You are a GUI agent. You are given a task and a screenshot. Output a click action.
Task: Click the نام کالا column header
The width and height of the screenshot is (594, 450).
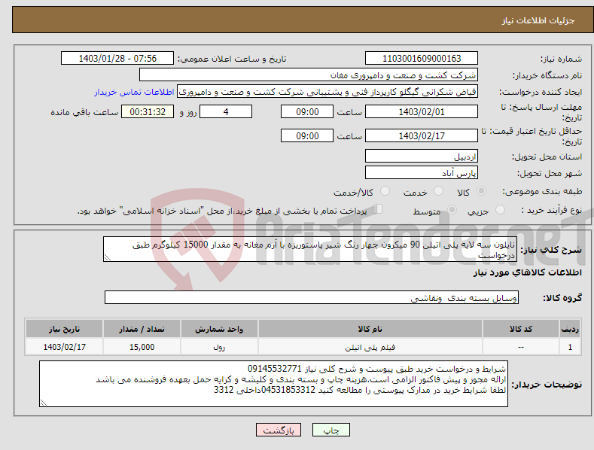(x=370, y=329)
